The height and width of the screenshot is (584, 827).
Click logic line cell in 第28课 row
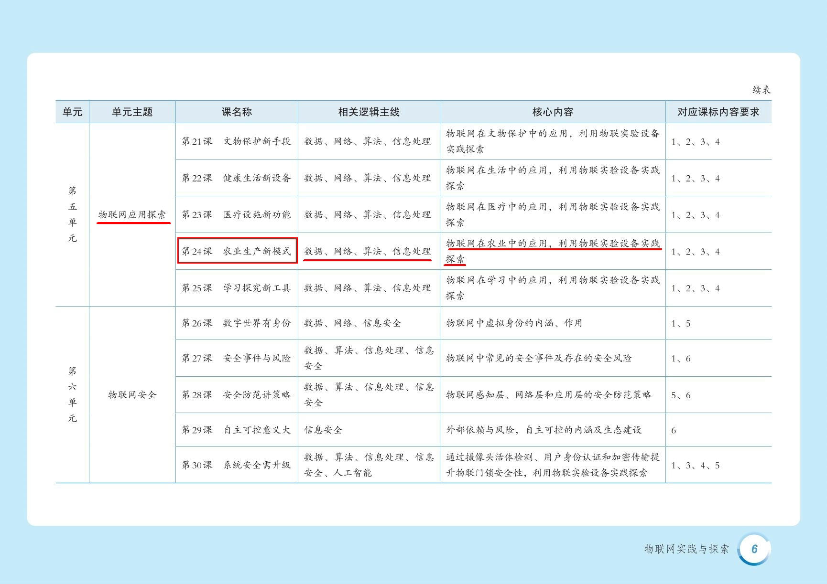pyautogui.click(x=369, y=395)
